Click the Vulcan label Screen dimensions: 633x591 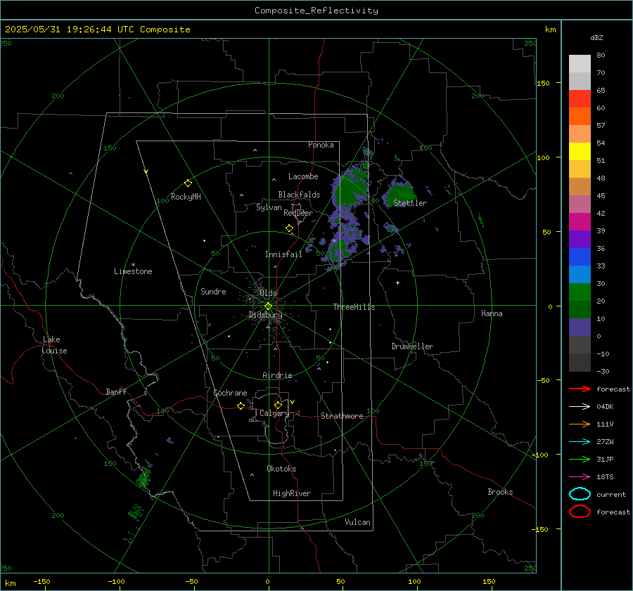(358, 522)
